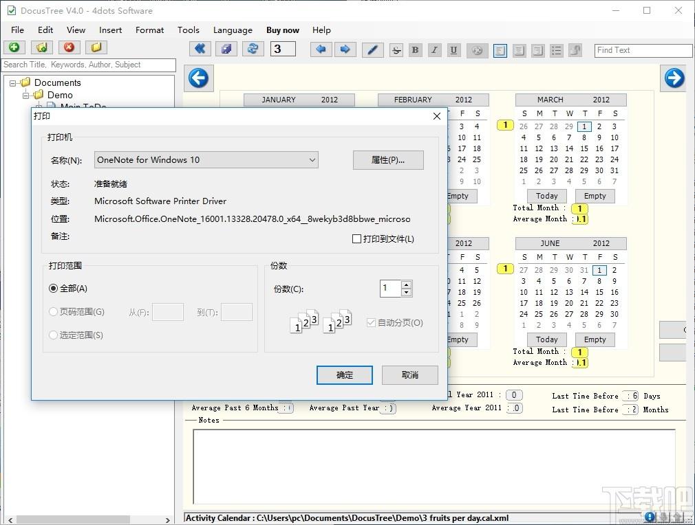Click the large blue back arrow
The width and height of the screenshot is (695, 525).
pyautogui.click(x=199, y=78)
